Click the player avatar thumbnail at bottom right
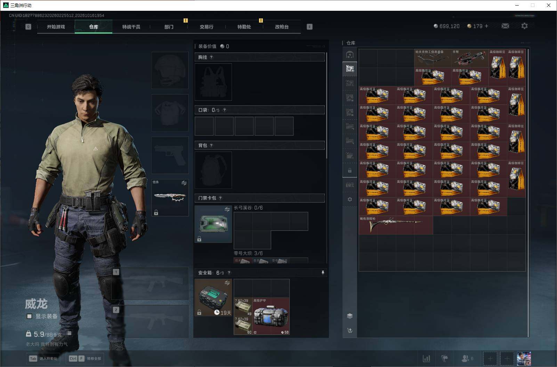Image resolution: width=557 pixels, height=367 pixels. click(524, 358)
